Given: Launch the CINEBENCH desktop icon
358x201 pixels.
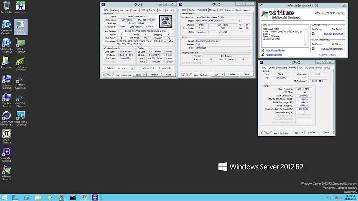Looking at the screenshot, I should (x=6, y=118).
